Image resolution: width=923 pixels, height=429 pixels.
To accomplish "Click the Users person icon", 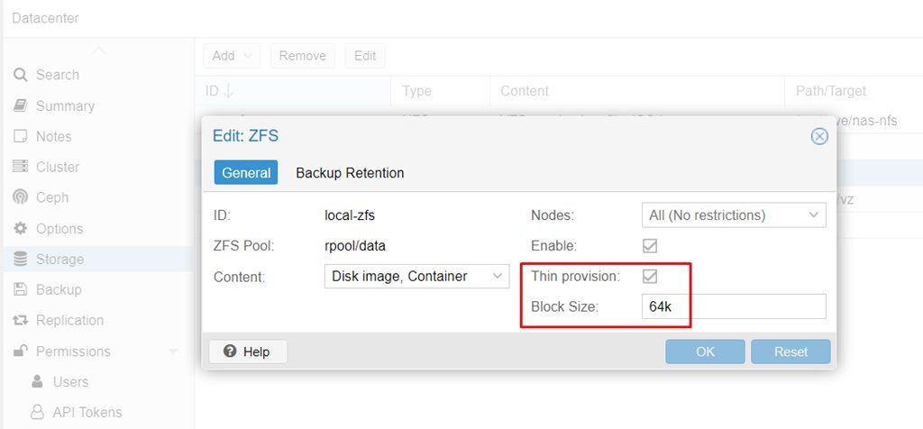I will tap(38, 381).
